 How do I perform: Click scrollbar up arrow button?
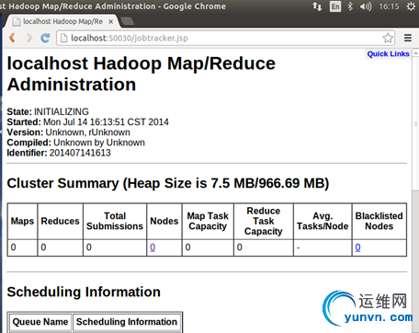(415, 53)
